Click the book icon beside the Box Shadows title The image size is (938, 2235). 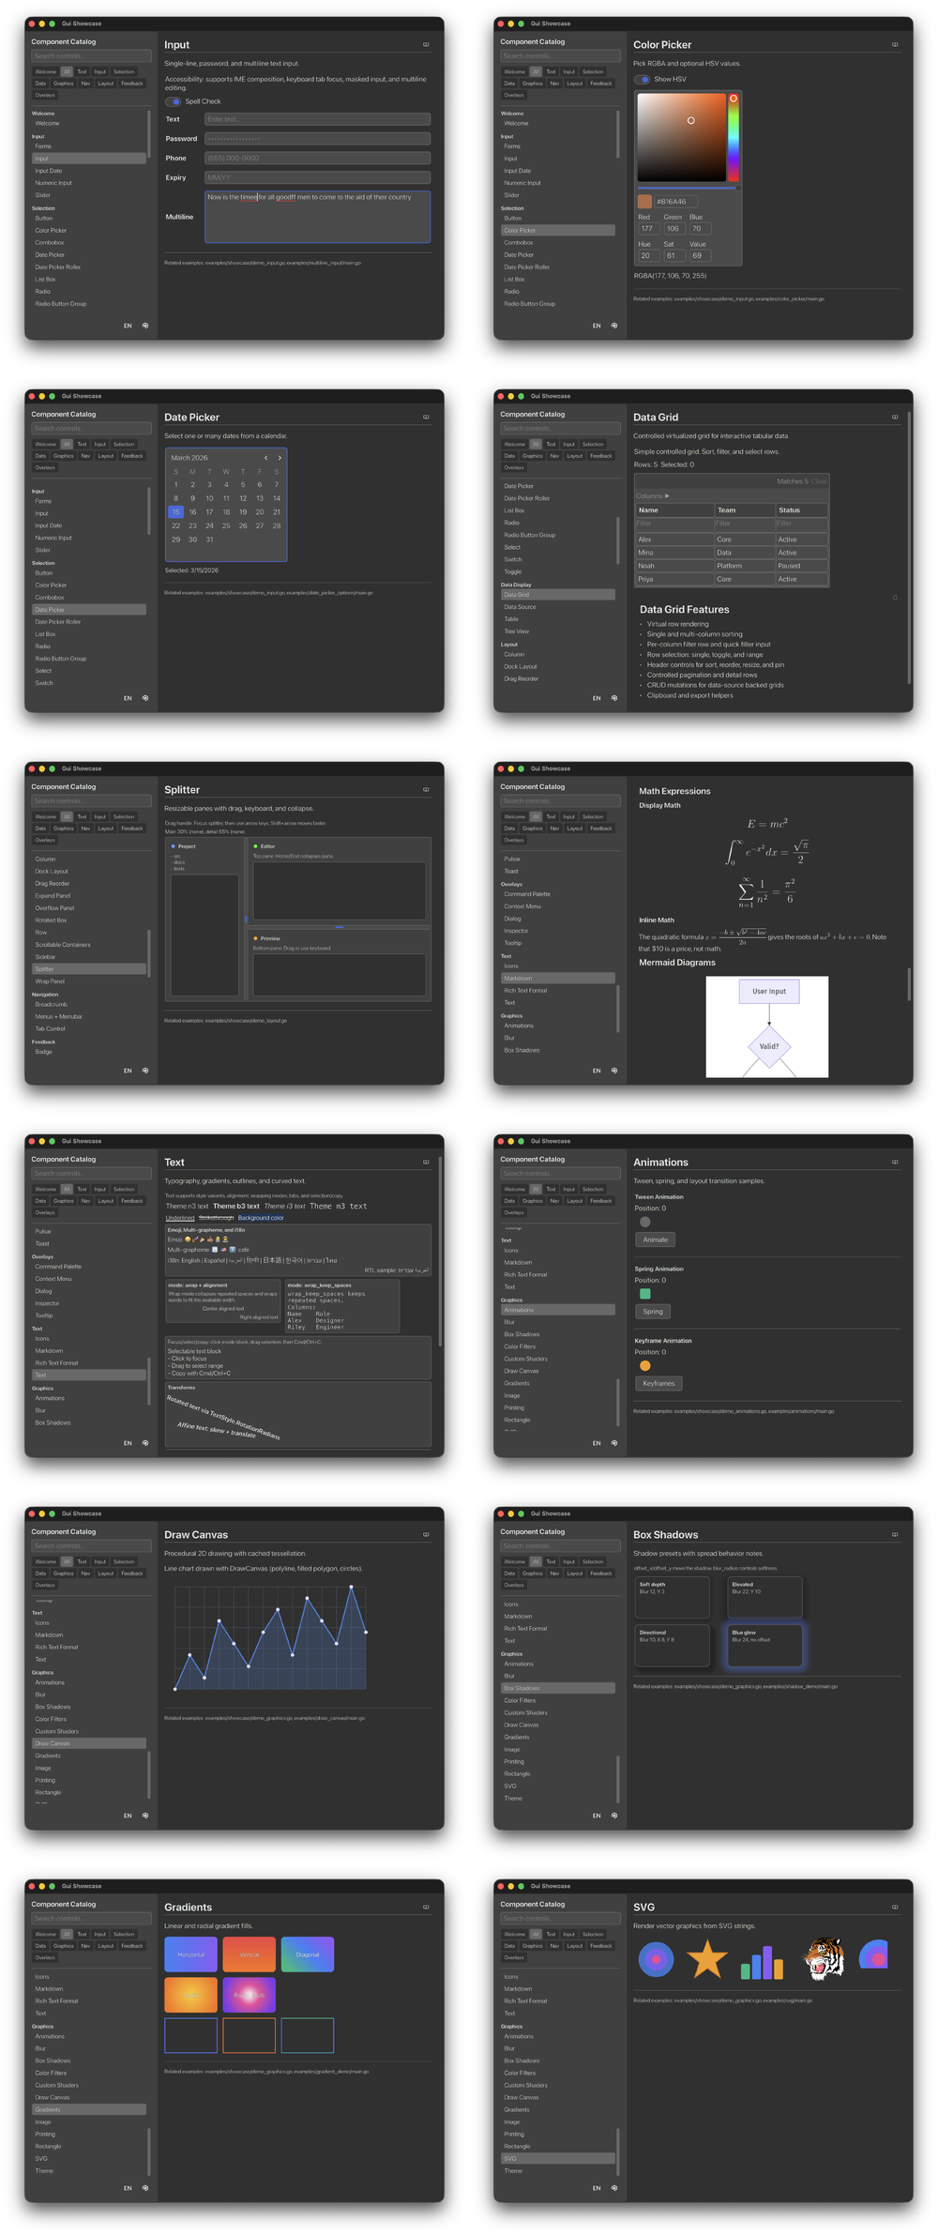tap(895, 1534)
